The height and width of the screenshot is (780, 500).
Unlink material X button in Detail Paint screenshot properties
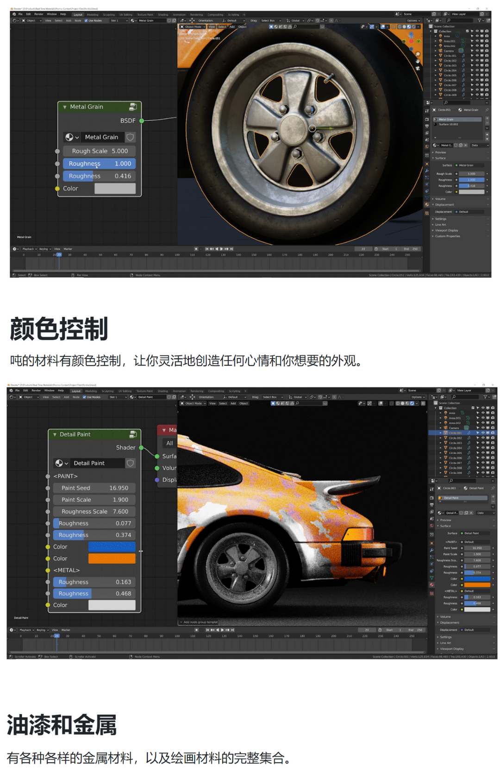(x=471, y=513)
